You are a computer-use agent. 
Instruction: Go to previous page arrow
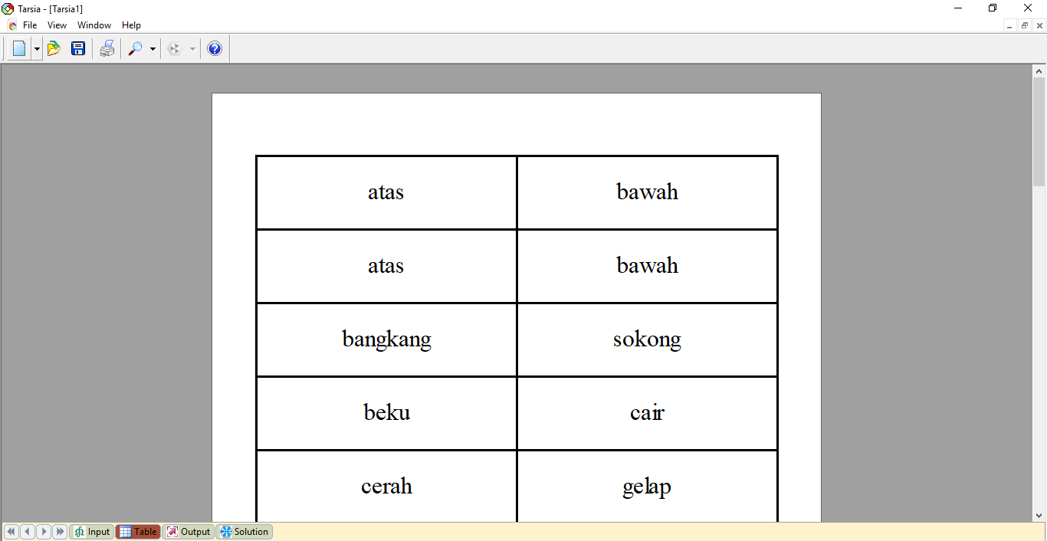28,532
